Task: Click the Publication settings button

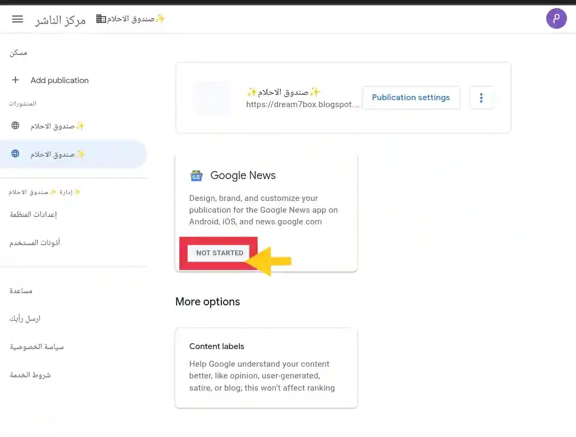Action: point(411,98)
